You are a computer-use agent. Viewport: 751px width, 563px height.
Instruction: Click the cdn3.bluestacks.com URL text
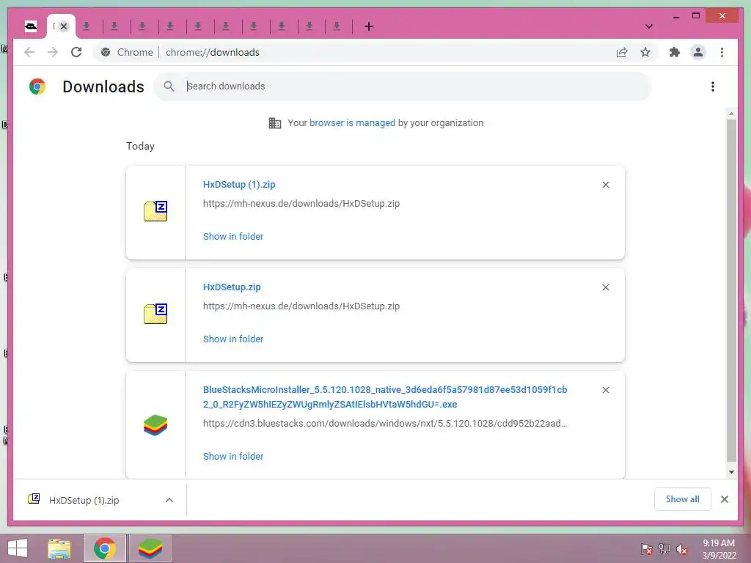385,423
